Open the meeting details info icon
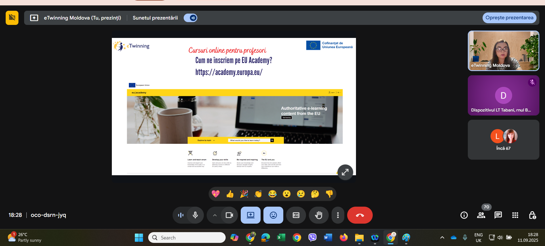 tap(464, 215)
